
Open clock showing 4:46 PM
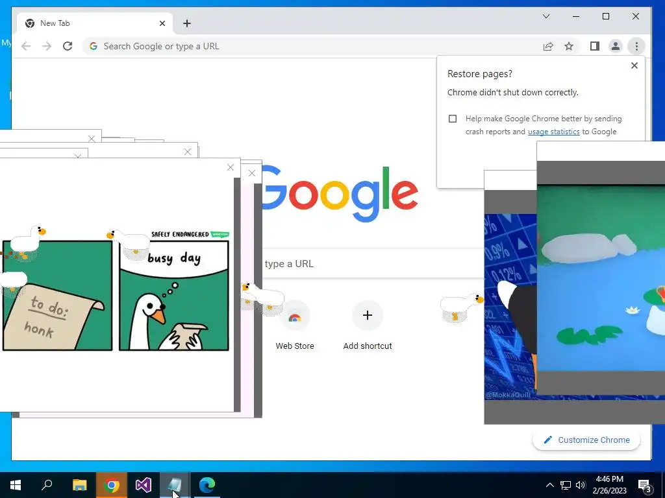coord(609,485)
